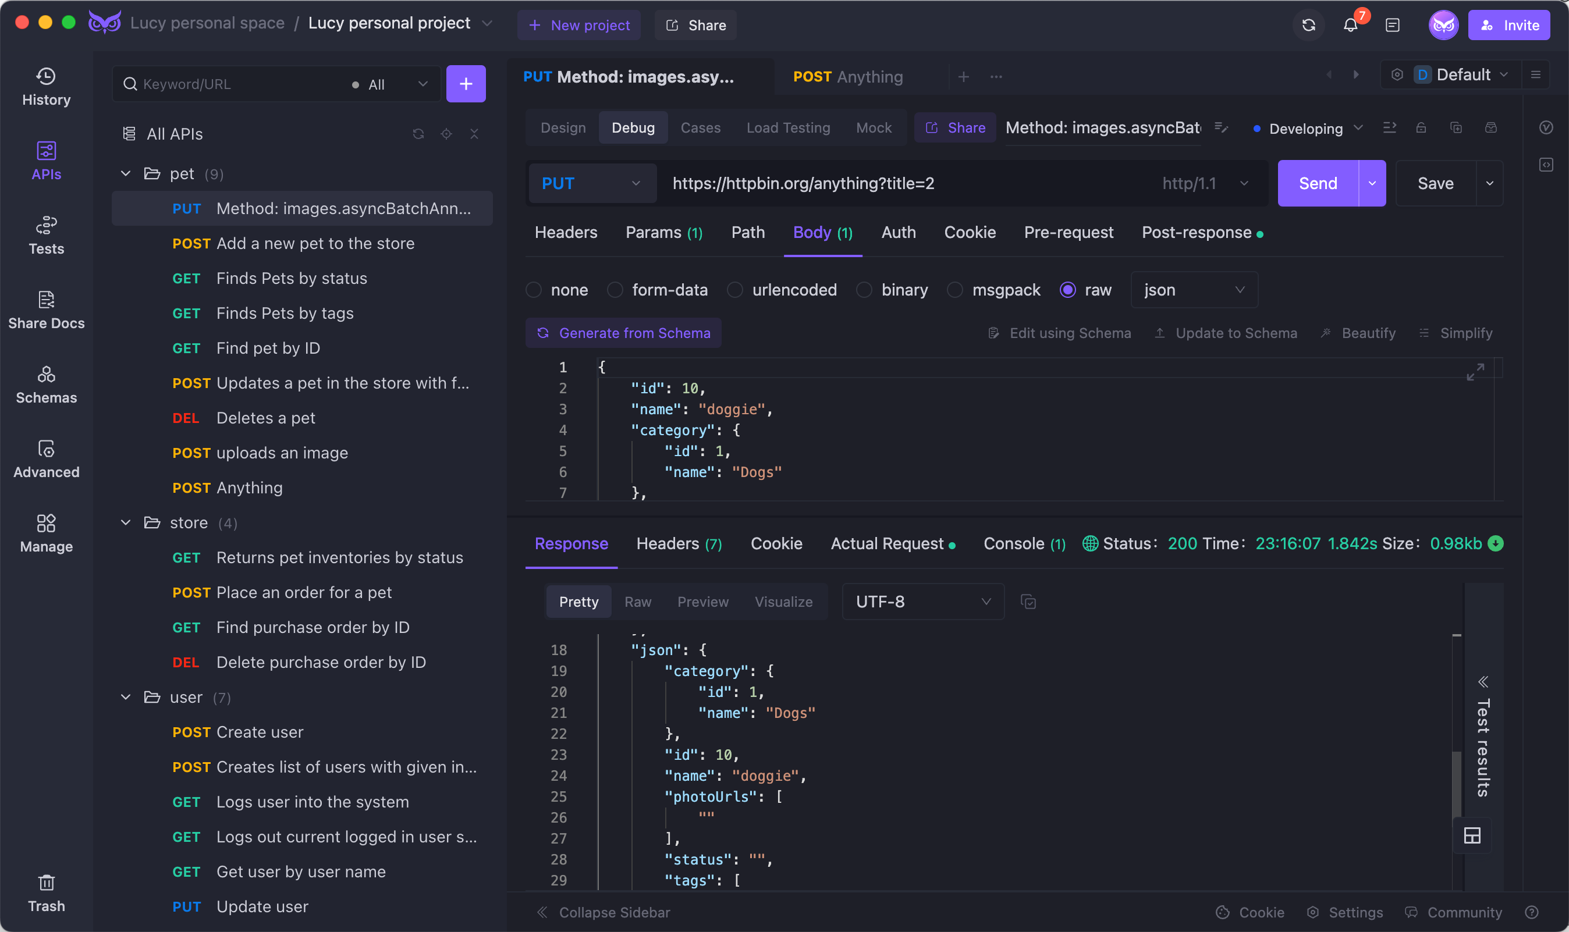1569x932 pixels.
Task: Open the All filter dropdown in search
Action: [x=389, y=84]
